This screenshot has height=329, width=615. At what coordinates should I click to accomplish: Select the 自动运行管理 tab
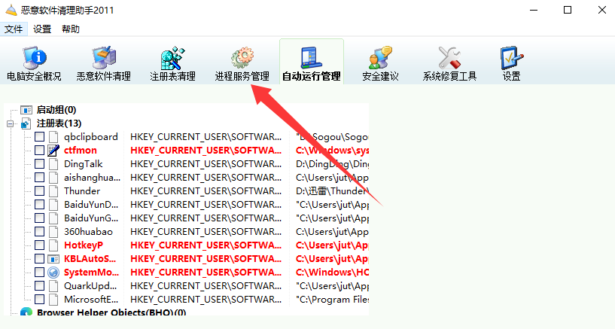[x=312, y=62]
